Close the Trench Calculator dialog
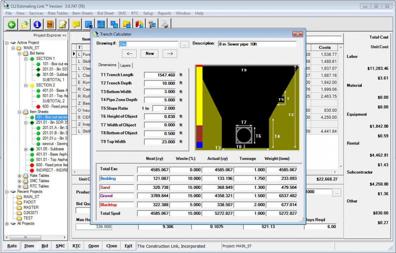Viewport: 396px width, 253px height. click(x=297, y=34)
